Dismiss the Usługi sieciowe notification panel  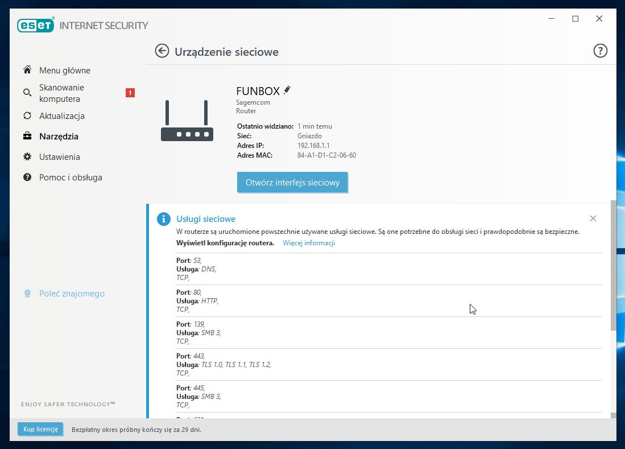click(x=593, y=218)
